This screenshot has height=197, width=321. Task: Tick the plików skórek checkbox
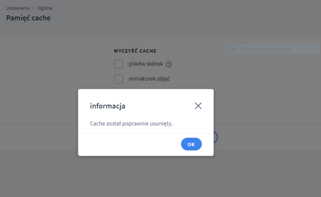118,64
